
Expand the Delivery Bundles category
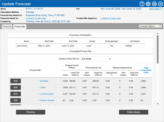coord(46,100)
